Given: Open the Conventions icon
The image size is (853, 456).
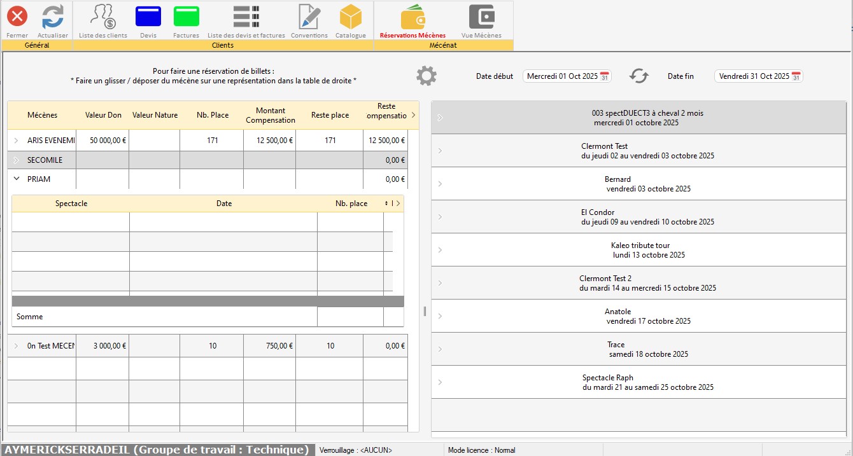Looking at the screenshot, I should (309, 17).
